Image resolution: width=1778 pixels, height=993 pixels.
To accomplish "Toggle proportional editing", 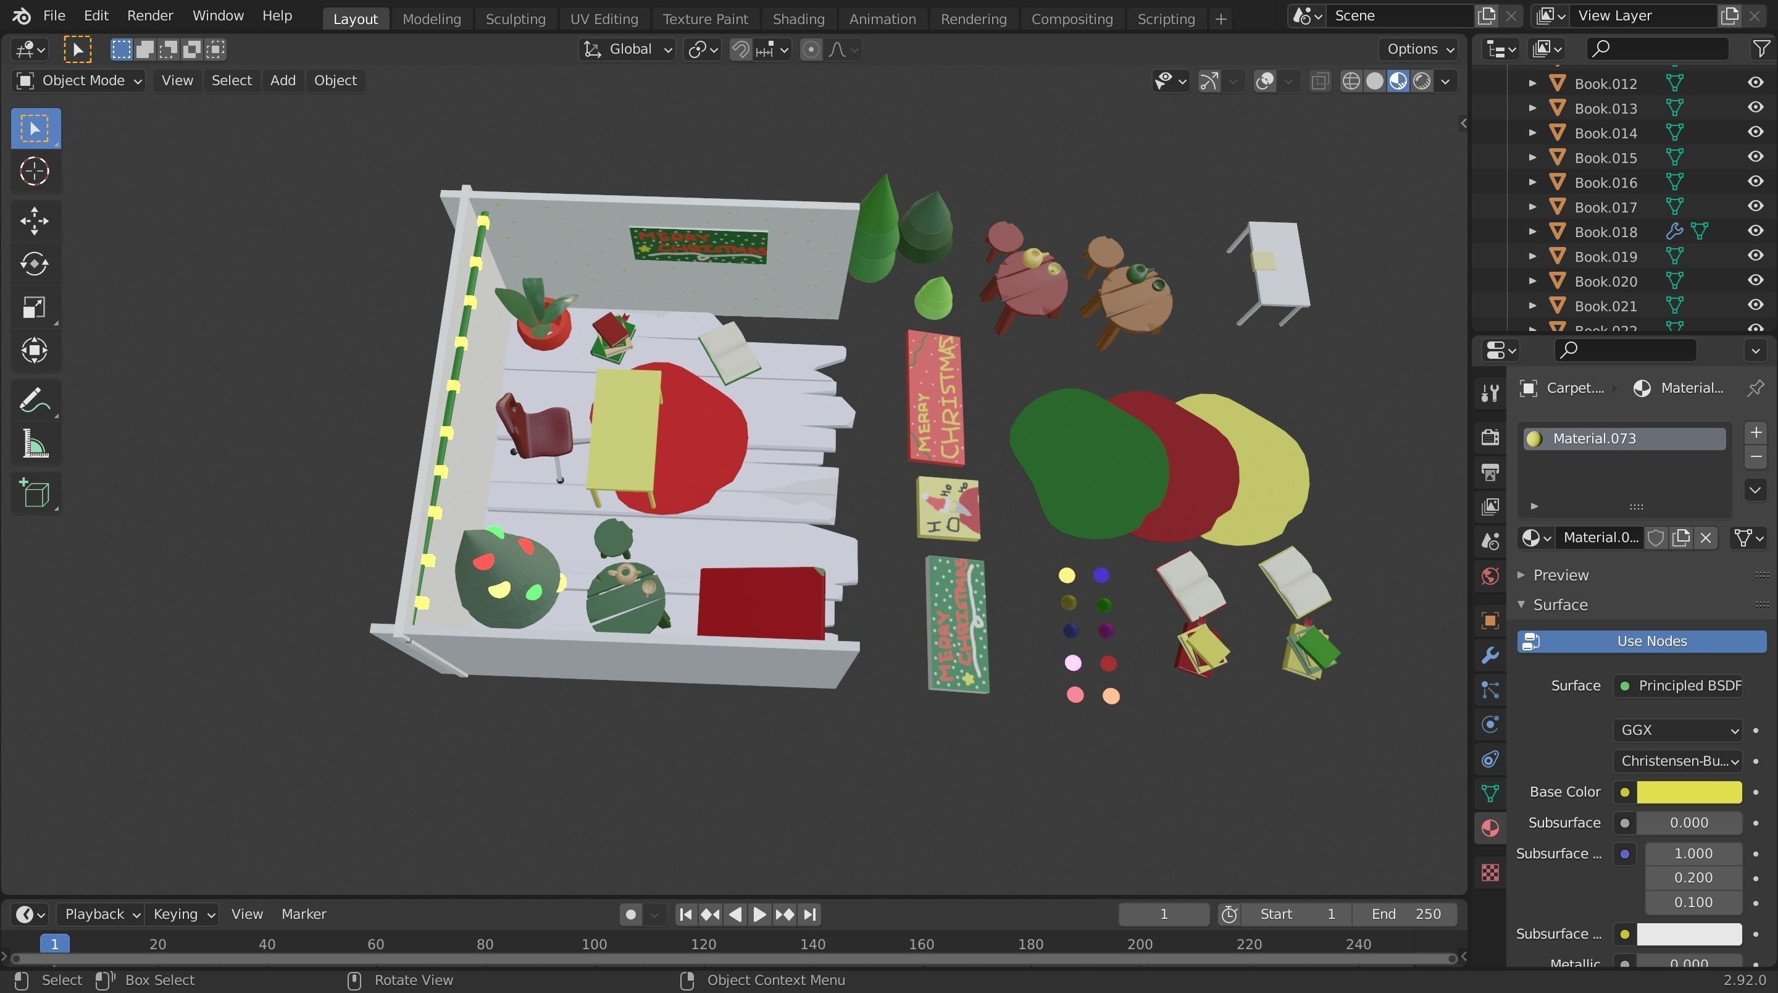I will (x=811, y=49).
